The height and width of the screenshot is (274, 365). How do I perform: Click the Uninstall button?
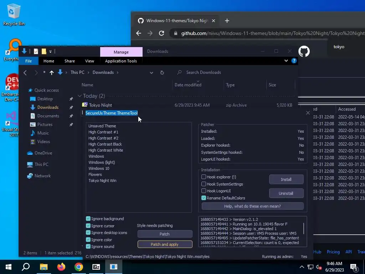pos(286,193)
